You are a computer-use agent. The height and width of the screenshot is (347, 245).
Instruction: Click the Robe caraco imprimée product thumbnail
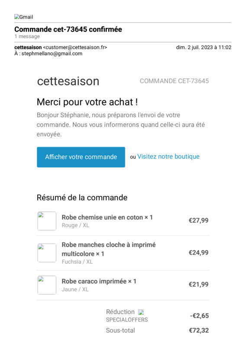point(47,285)
